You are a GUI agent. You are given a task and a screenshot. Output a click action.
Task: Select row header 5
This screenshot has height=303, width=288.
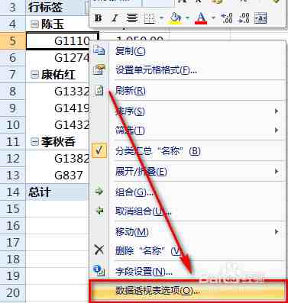click(x=13, y=40)
